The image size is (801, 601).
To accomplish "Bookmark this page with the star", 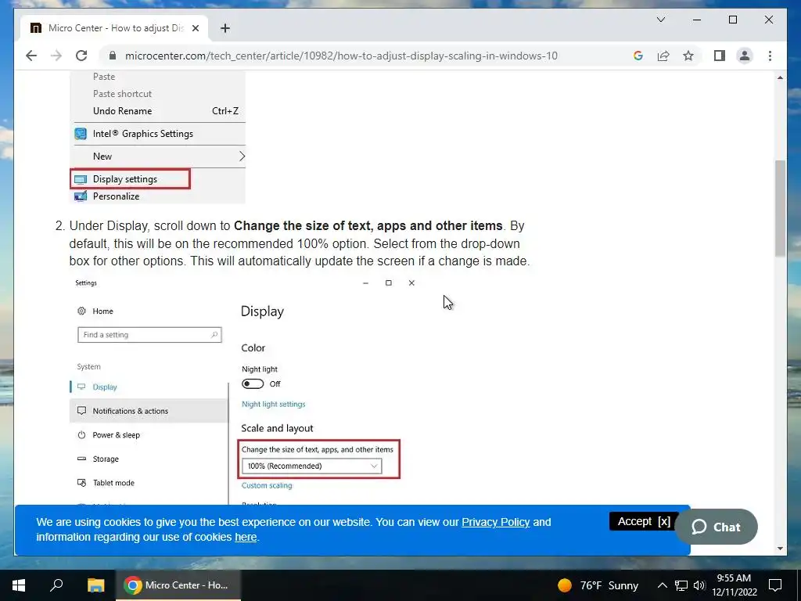I will coord(688,56).
